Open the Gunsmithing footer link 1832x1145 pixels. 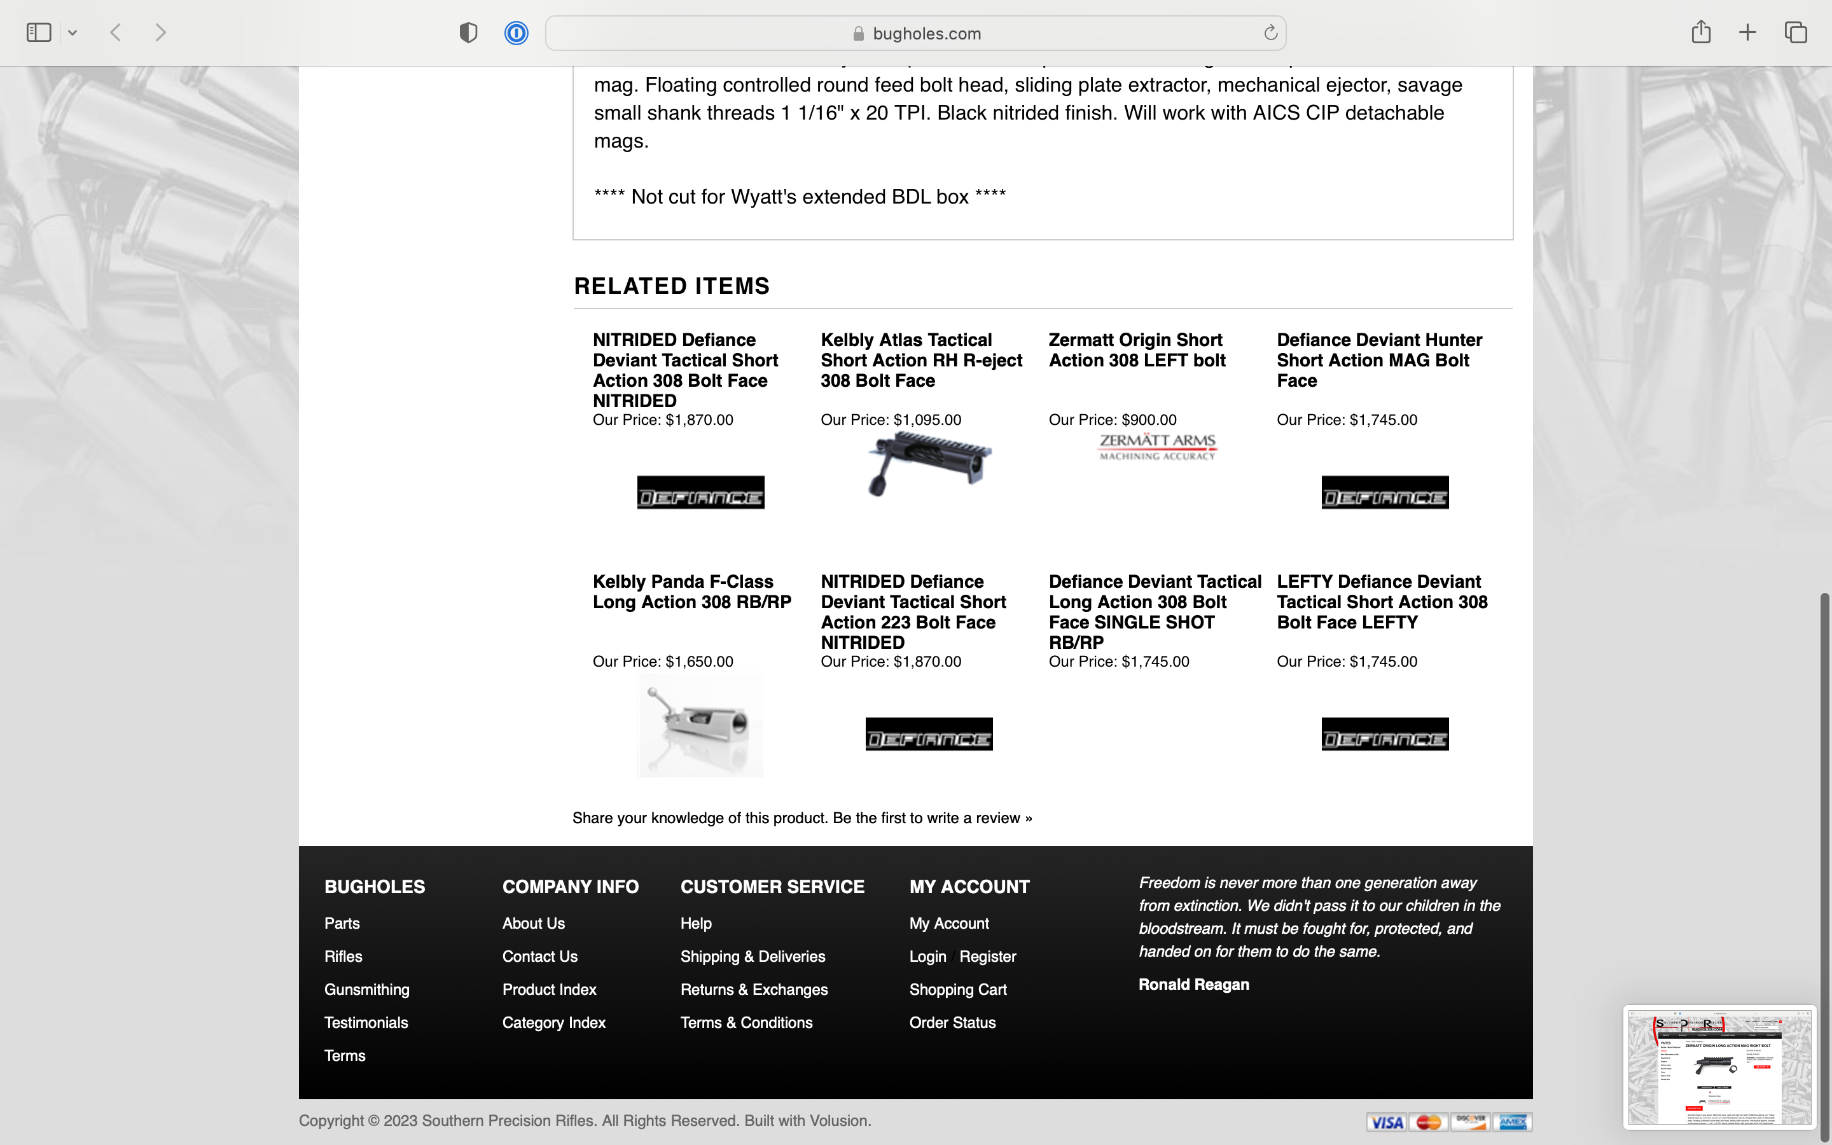pyautogui.click(x=366, y=989)
